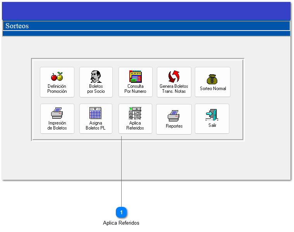Image resolution: width=294 pixels, height=232 pixels.
Task: Click the red arrows Genera Boletos icon
Action: pyautogui.click(x=174, y=77)
